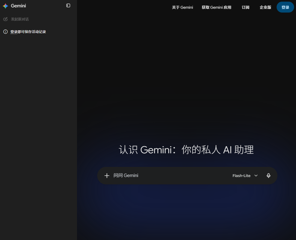
Task: Go to the 订阅 page
Action: tap(245, 7)
